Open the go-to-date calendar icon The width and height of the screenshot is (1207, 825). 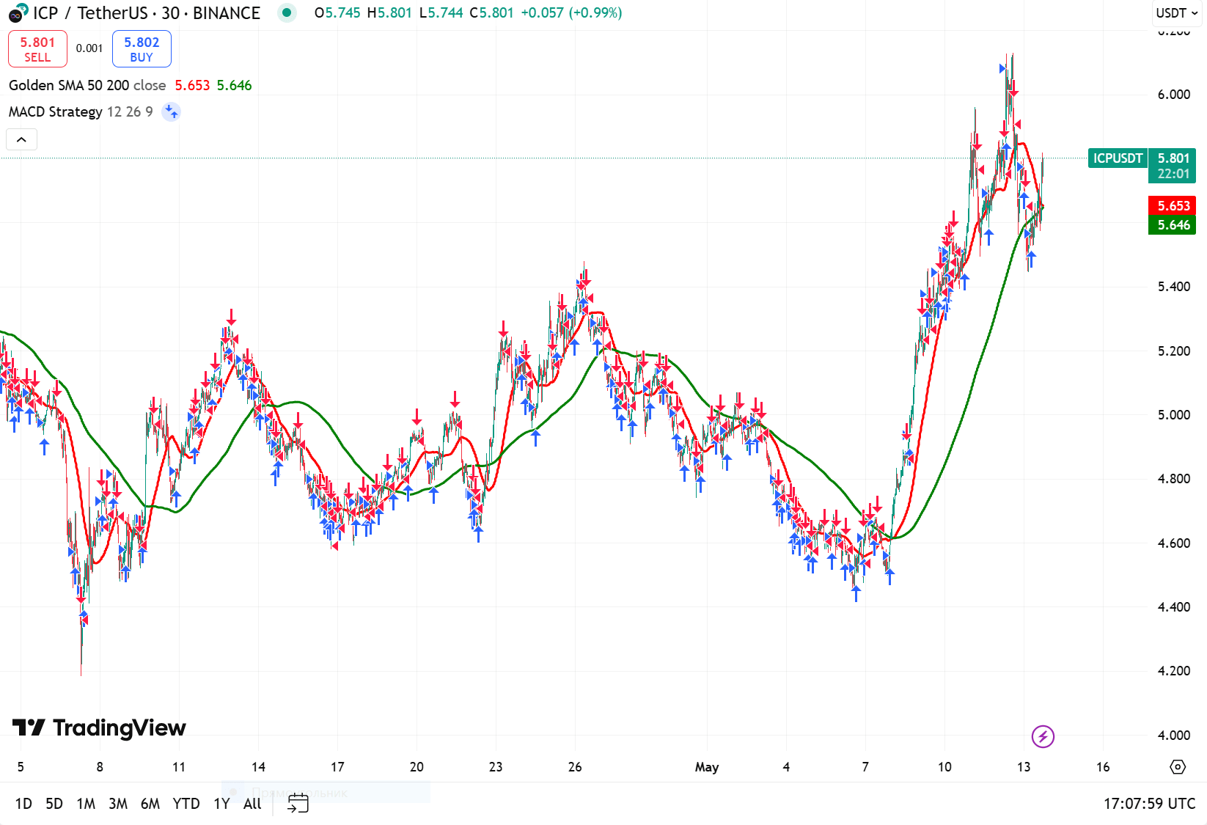click(x=298, y=803)
